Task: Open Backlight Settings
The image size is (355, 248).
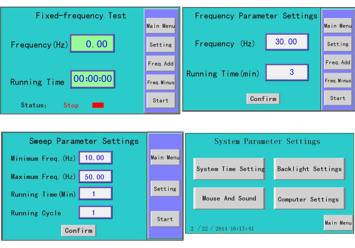Action: click(x=309, y=169)
